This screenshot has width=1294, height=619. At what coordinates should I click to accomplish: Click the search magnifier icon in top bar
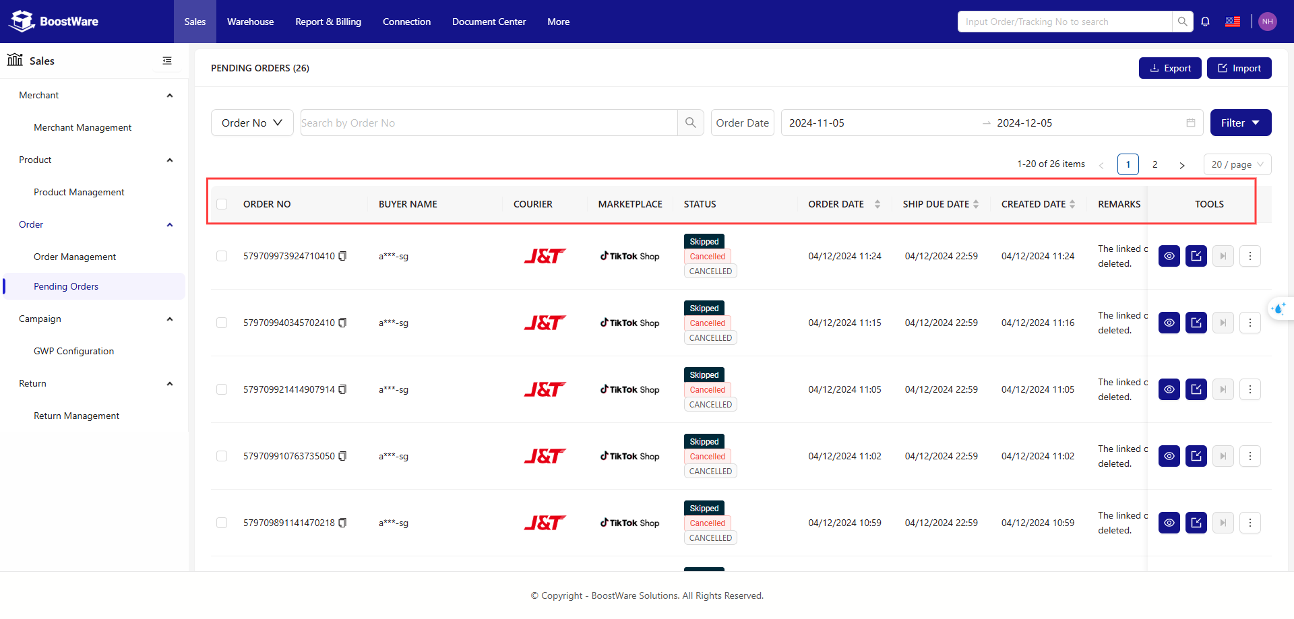click(1182, 22)
